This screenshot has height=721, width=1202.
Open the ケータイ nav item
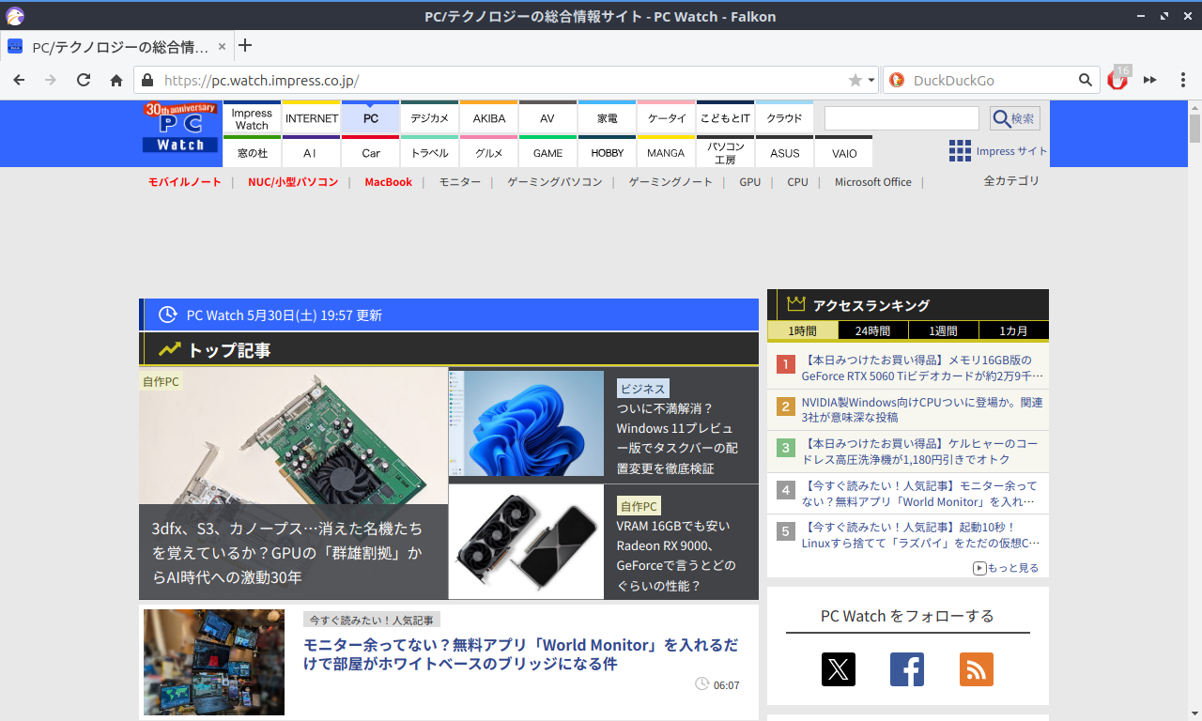tap(667, 118)
